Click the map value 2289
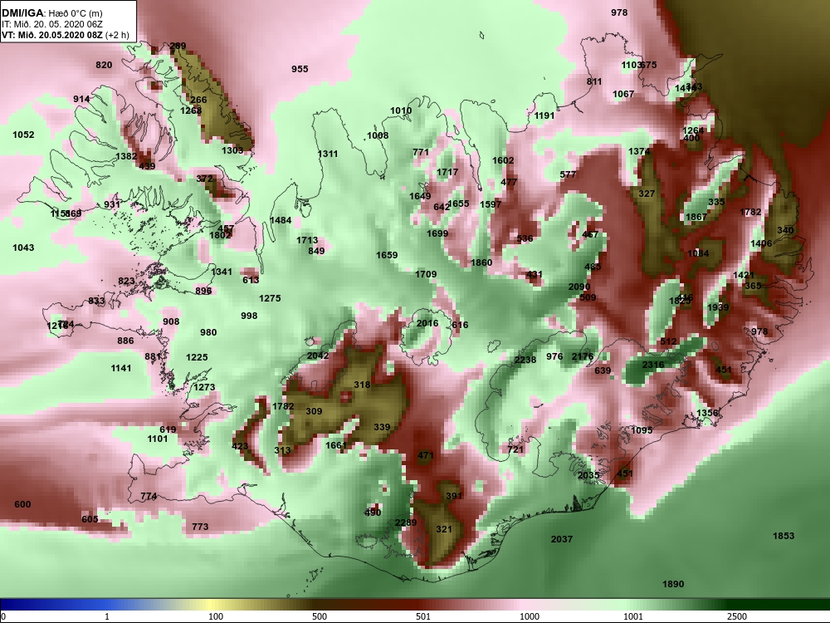 coord(406,522)
